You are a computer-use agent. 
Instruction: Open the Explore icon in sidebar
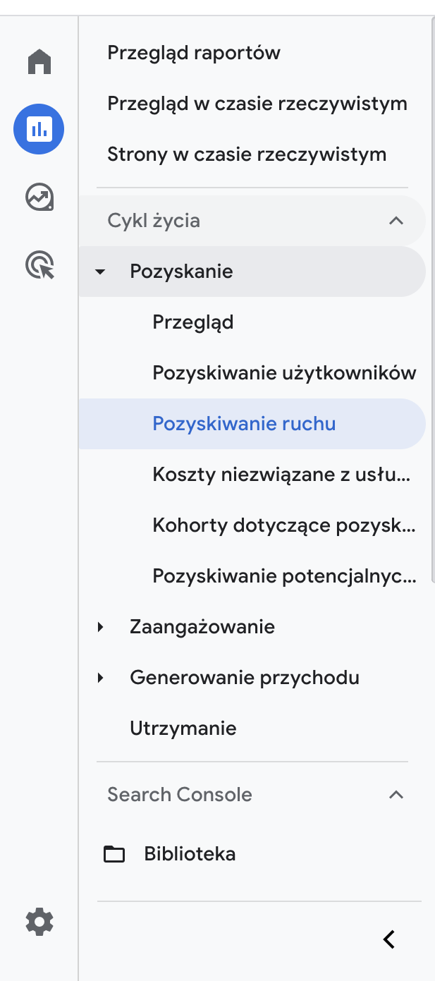click(x=39, y=197)
